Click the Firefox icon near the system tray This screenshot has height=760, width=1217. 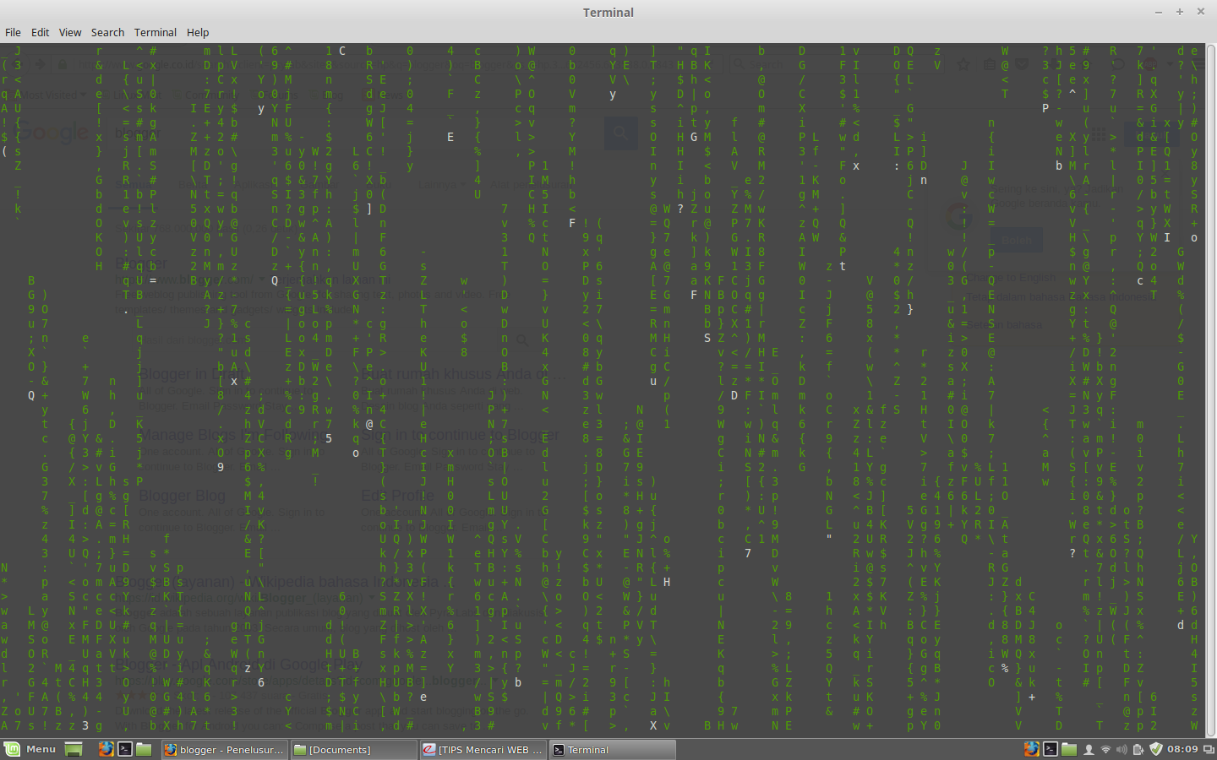1032,749
